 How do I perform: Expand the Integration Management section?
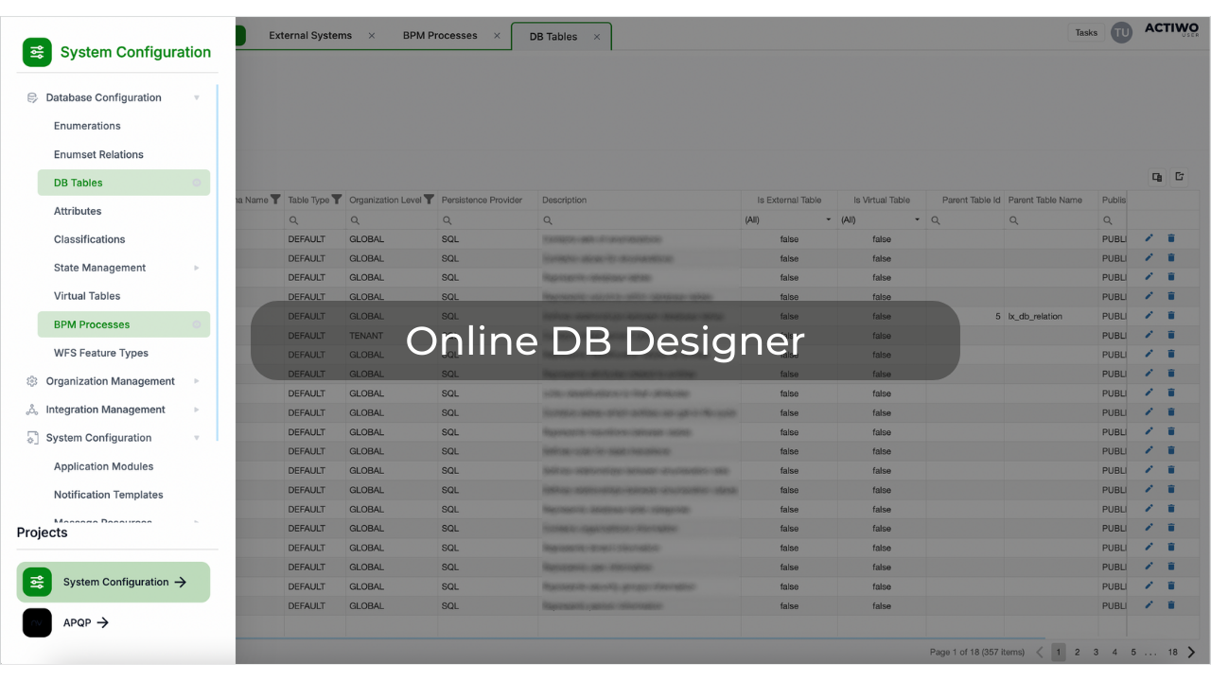(x=197, y=410)
